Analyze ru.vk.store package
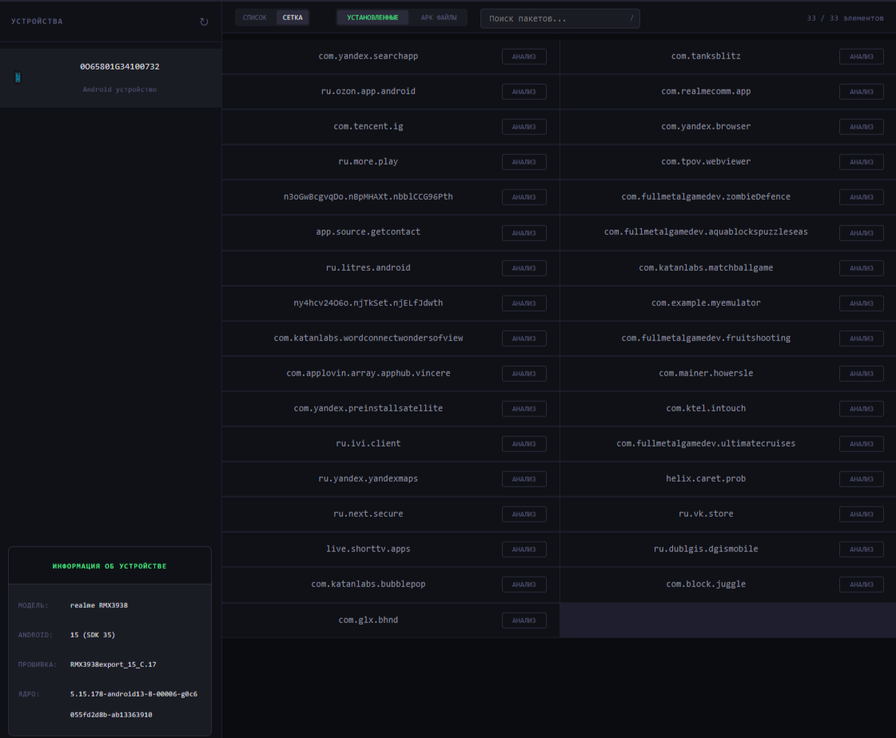The width and height of the screenshot is (896, 738). point(861,514)
